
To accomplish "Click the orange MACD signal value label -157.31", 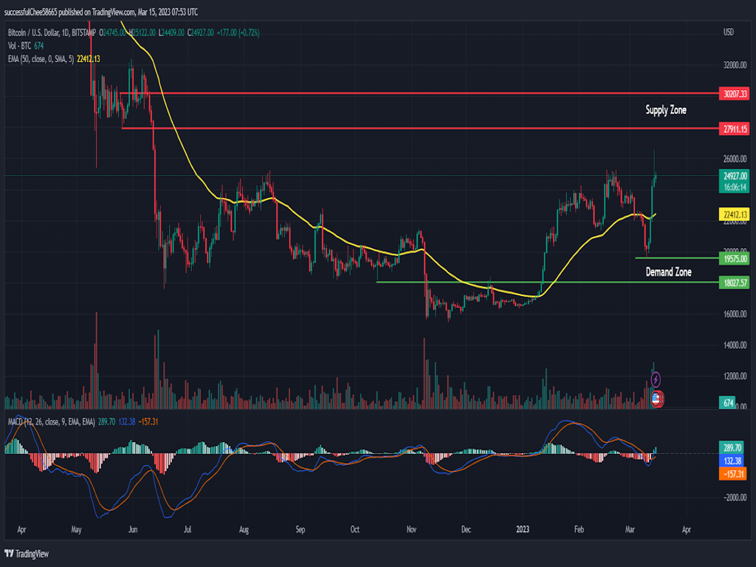I will (735, 474).
